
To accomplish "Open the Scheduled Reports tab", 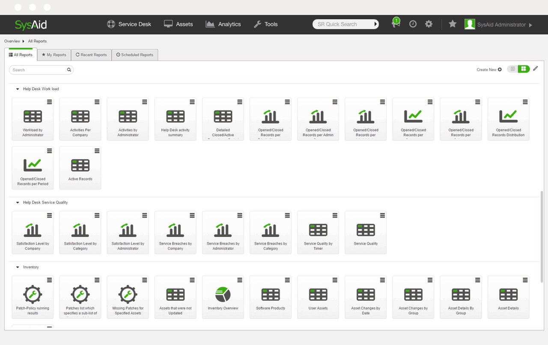I will (135, 55).
